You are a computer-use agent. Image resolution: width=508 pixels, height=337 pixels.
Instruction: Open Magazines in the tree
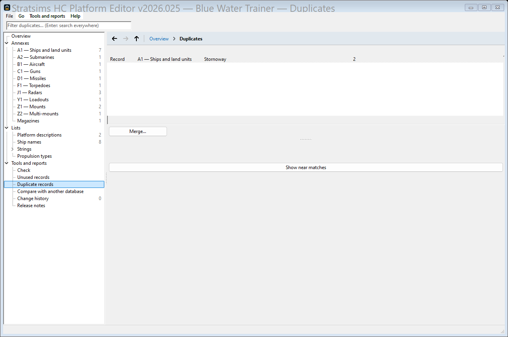click(x=28, y=121)
